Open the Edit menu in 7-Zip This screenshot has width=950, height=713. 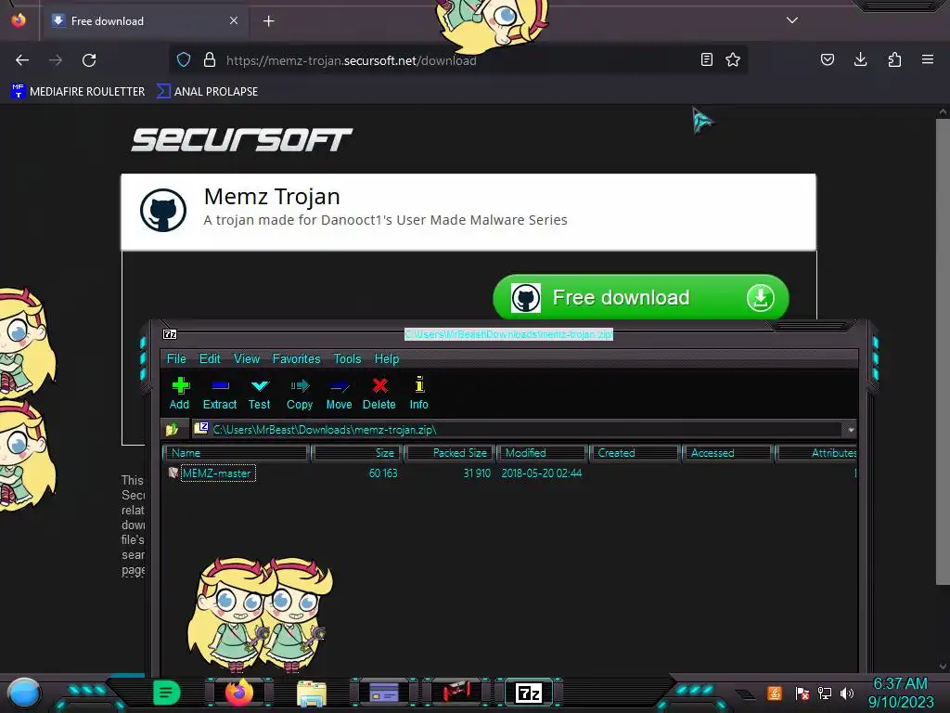tap(210, 359)
